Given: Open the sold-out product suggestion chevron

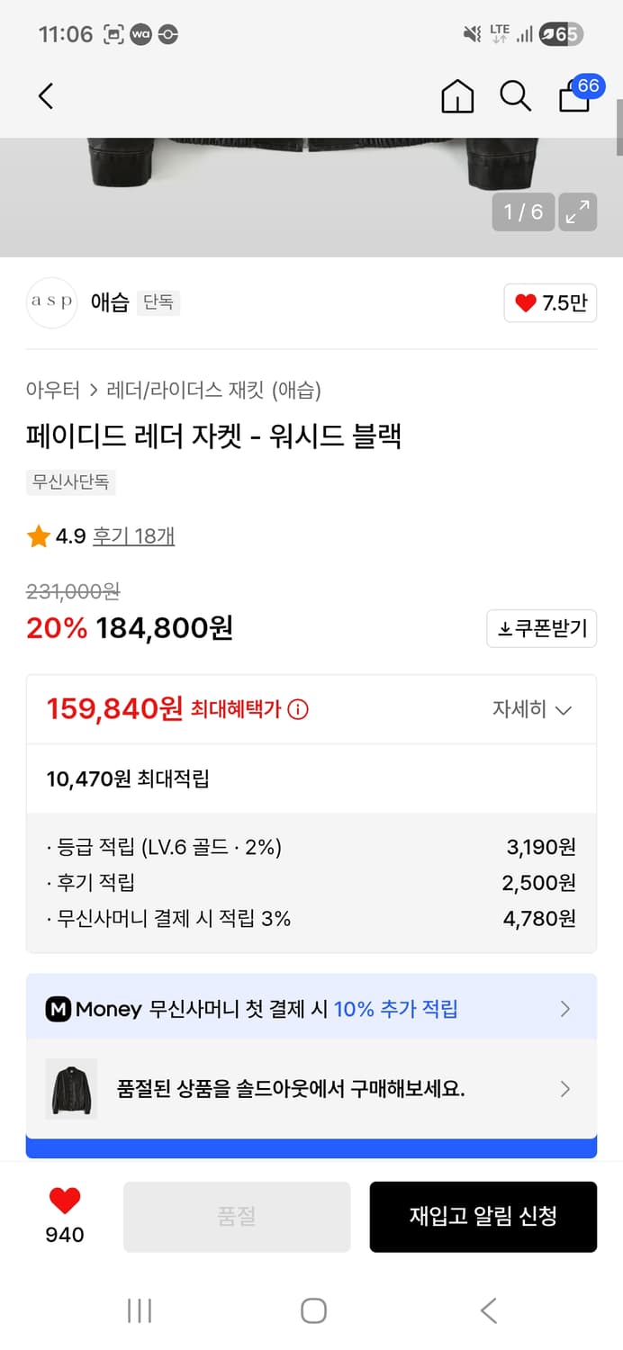Looking at the screenshot, I should click(565, 1089).
